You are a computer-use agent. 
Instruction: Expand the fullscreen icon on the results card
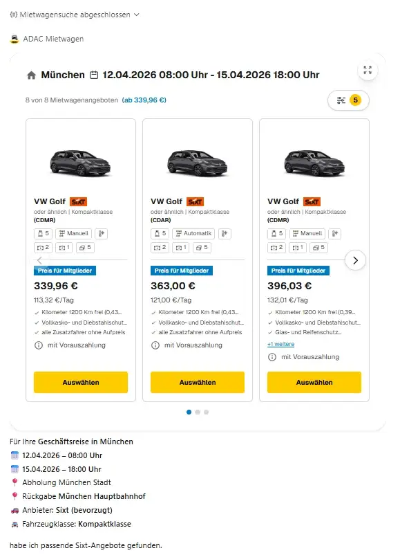pyautogui.click(x=368, y=69)
